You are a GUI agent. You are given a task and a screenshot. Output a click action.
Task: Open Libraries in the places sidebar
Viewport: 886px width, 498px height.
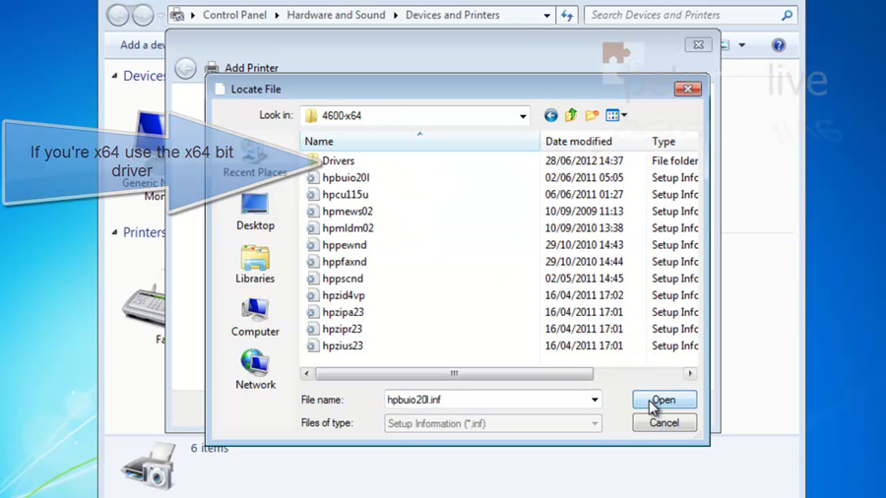tap(255, 264)
